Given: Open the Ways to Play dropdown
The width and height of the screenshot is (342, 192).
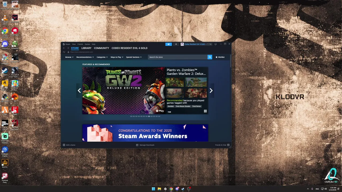Looking at the screenshot, I should (117, 57).
